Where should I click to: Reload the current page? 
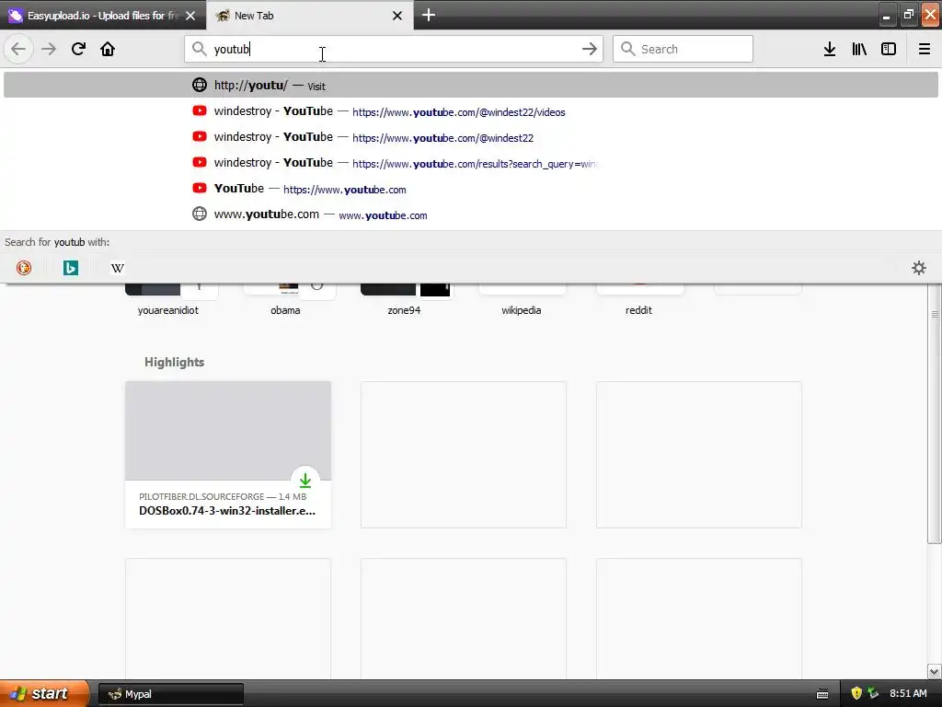click(x=78, y=49)
